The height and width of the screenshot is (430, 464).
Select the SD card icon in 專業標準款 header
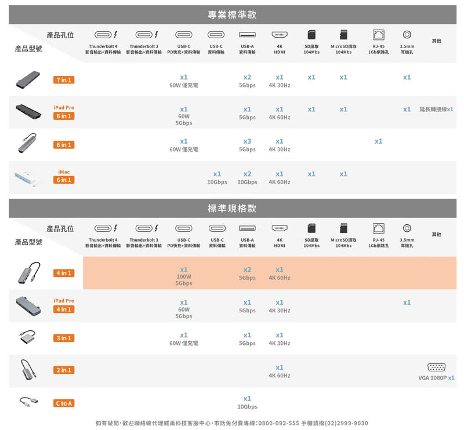(311, 35)
